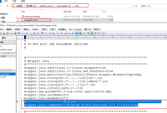Click the Save All icon in toolbar
The image size is (167, 113).
pos(7,33)
